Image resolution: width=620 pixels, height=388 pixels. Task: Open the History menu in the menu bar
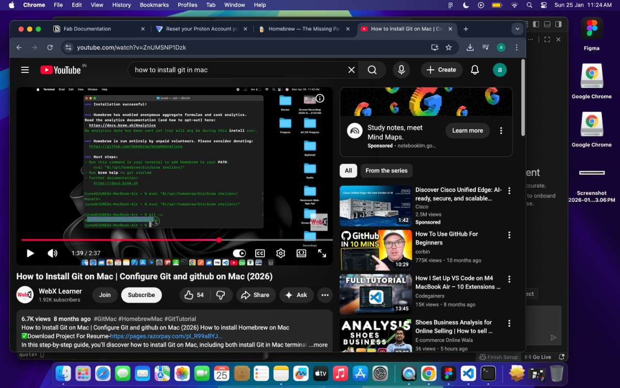tap(121, 5)
